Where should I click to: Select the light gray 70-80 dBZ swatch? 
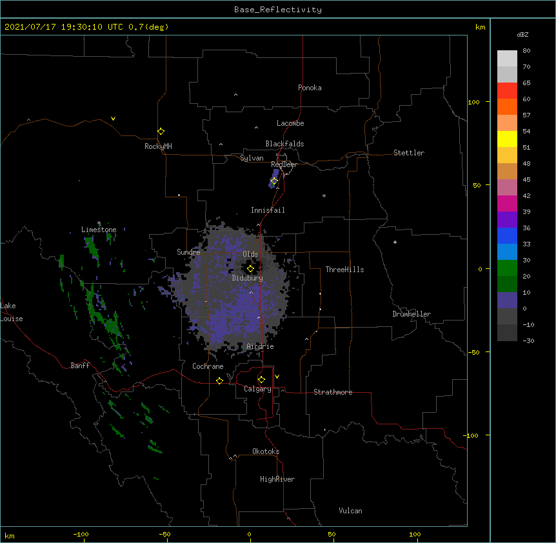[x=507, y=58]
